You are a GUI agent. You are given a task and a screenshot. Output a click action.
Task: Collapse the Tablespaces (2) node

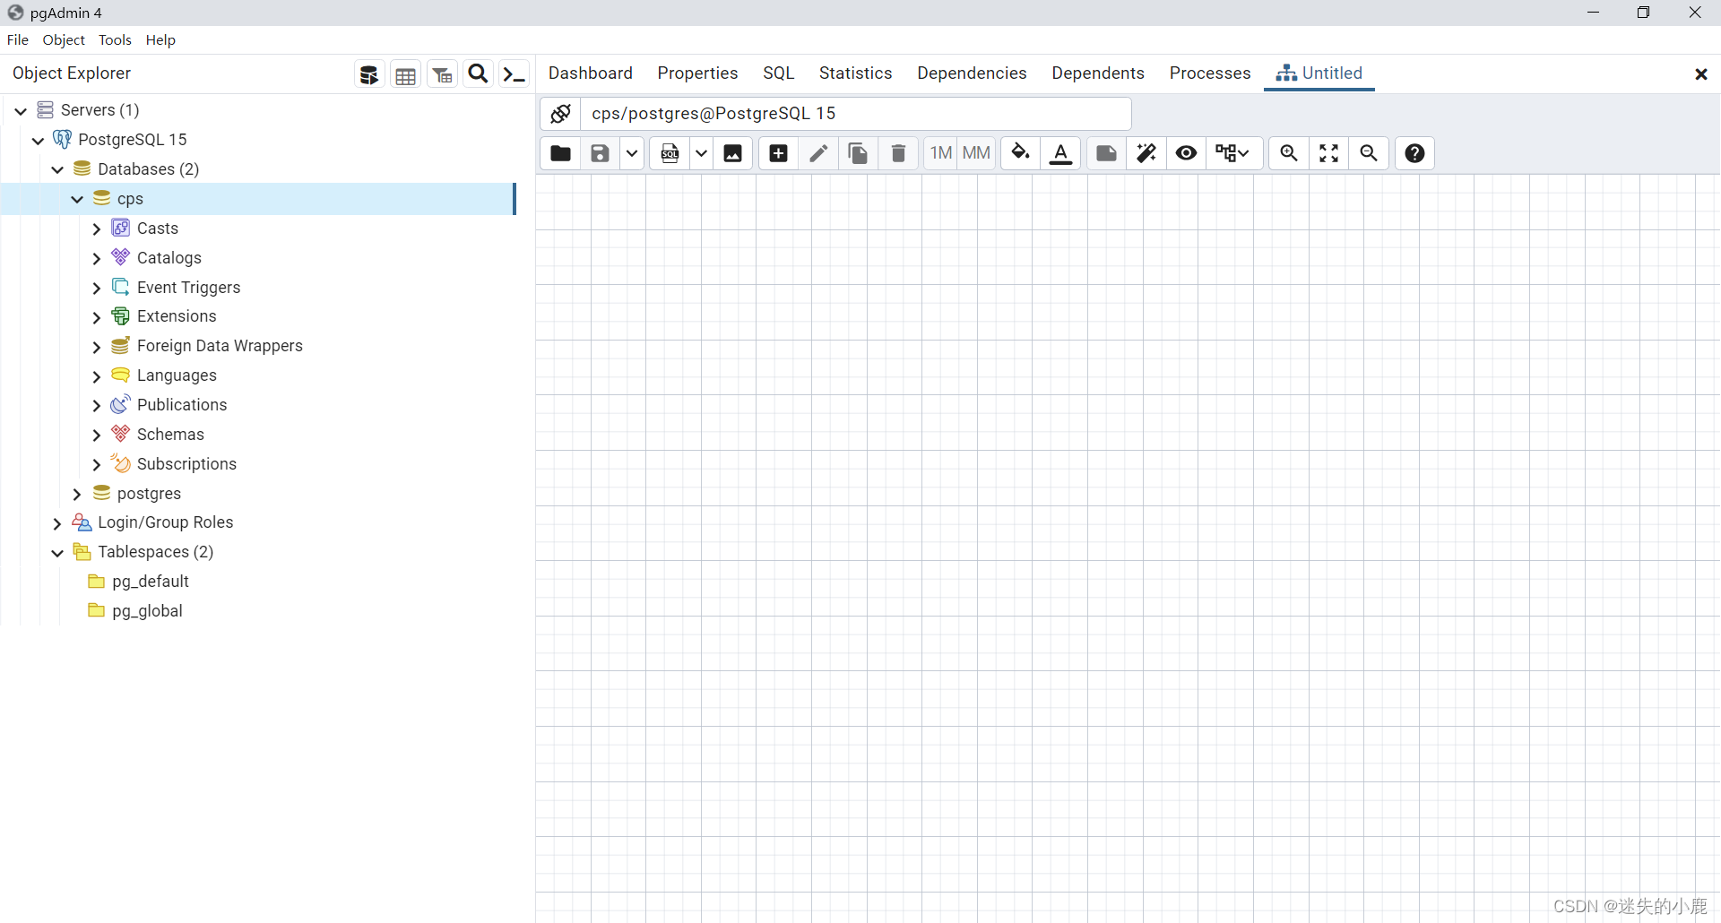58,553
